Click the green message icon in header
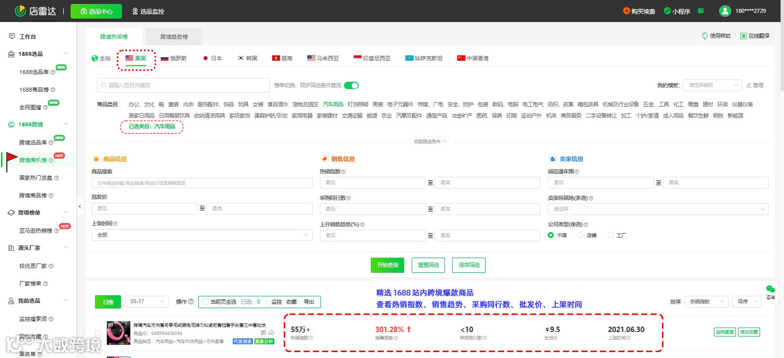The image size is (784, 358). pos(701,10)
